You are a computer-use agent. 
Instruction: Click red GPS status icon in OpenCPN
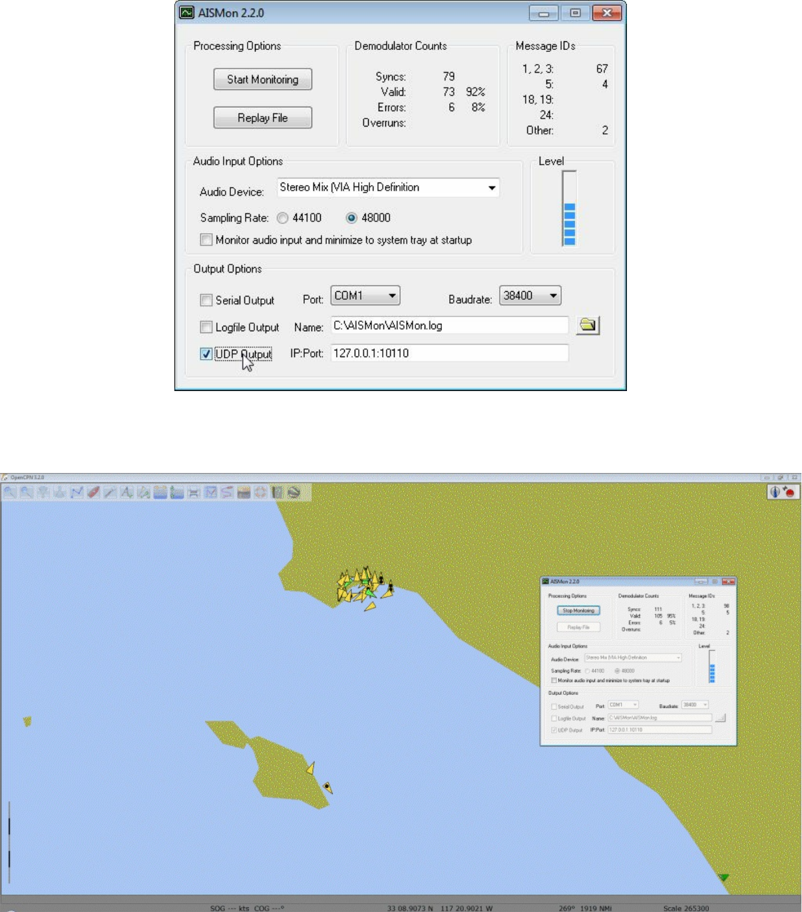[x=789, y=492]
